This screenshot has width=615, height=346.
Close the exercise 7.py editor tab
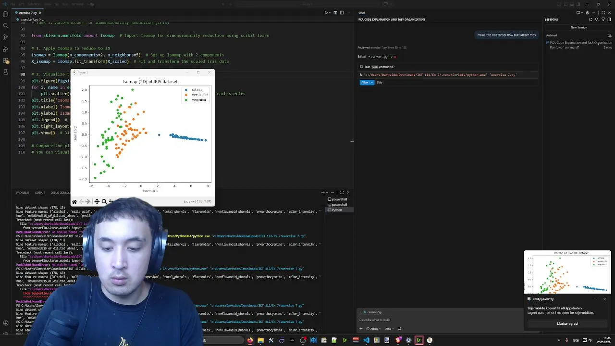[41, 12]
